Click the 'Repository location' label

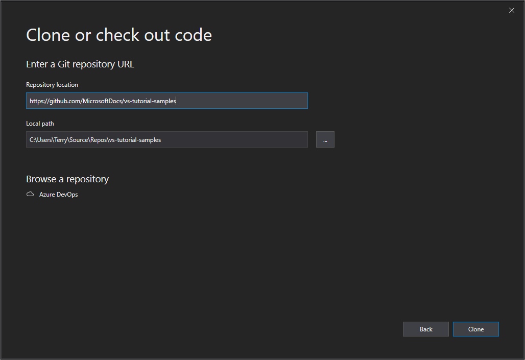pos(52,85)
